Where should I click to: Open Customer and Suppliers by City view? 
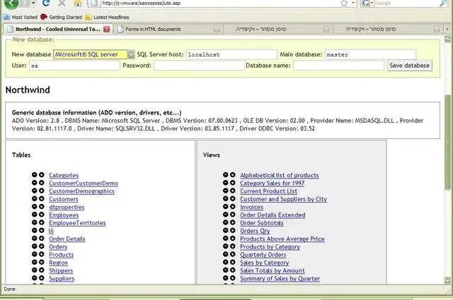click(283, 199)
